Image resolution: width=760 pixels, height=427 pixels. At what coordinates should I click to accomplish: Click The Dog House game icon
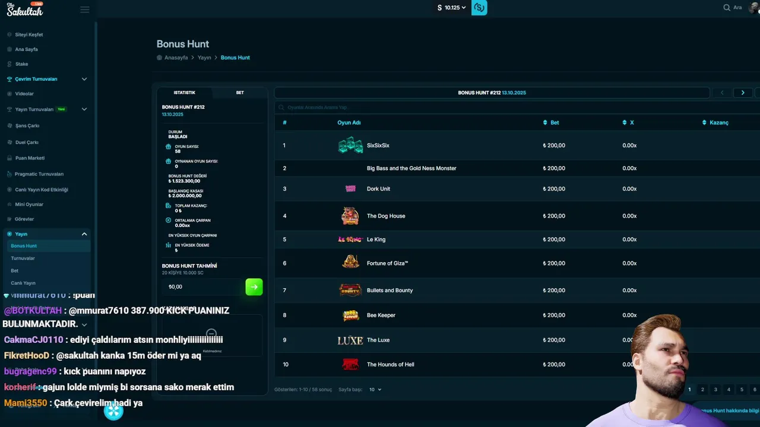pos(350,216)
